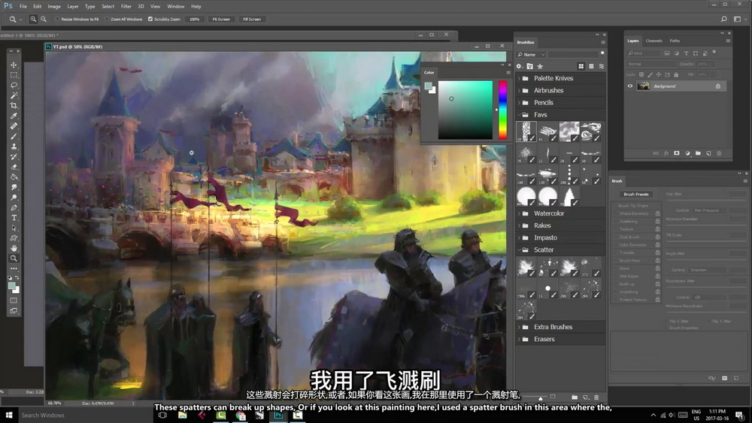
Task: Select the Hand tool
Action: (x=14, y=248)
